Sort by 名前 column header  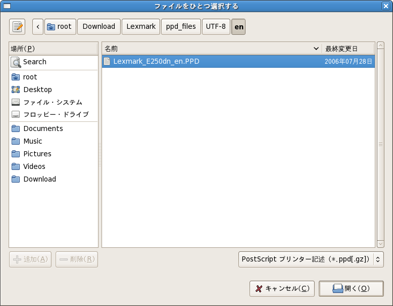[x=212, y=49]
